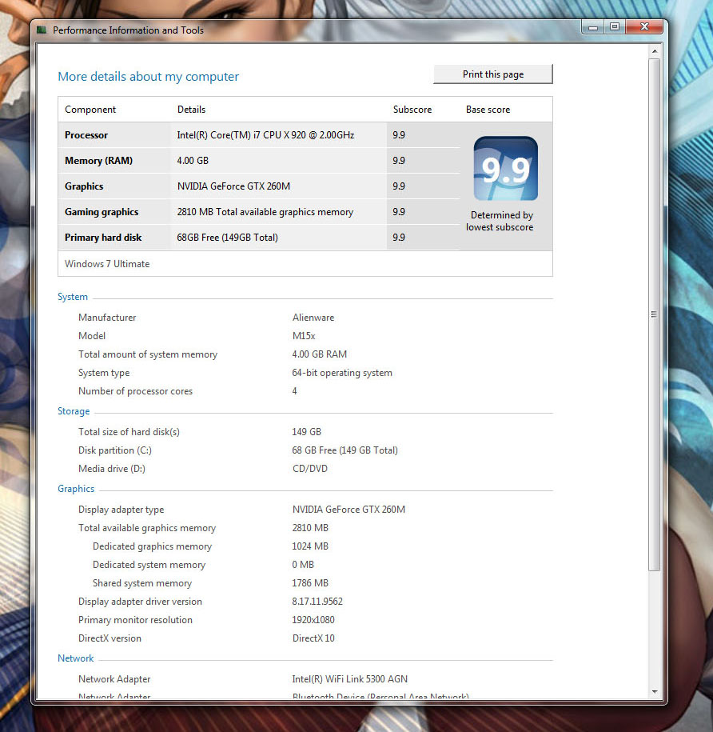Click the 1920x1080 resolution value
Screen dimensions: 713x732
pyautogui.click(x=313, y=620)
